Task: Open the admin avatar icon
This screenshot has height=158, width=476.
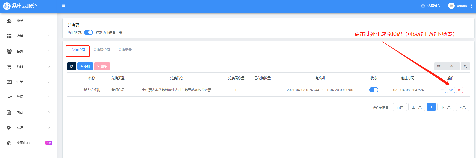Action: pos(451,6)
